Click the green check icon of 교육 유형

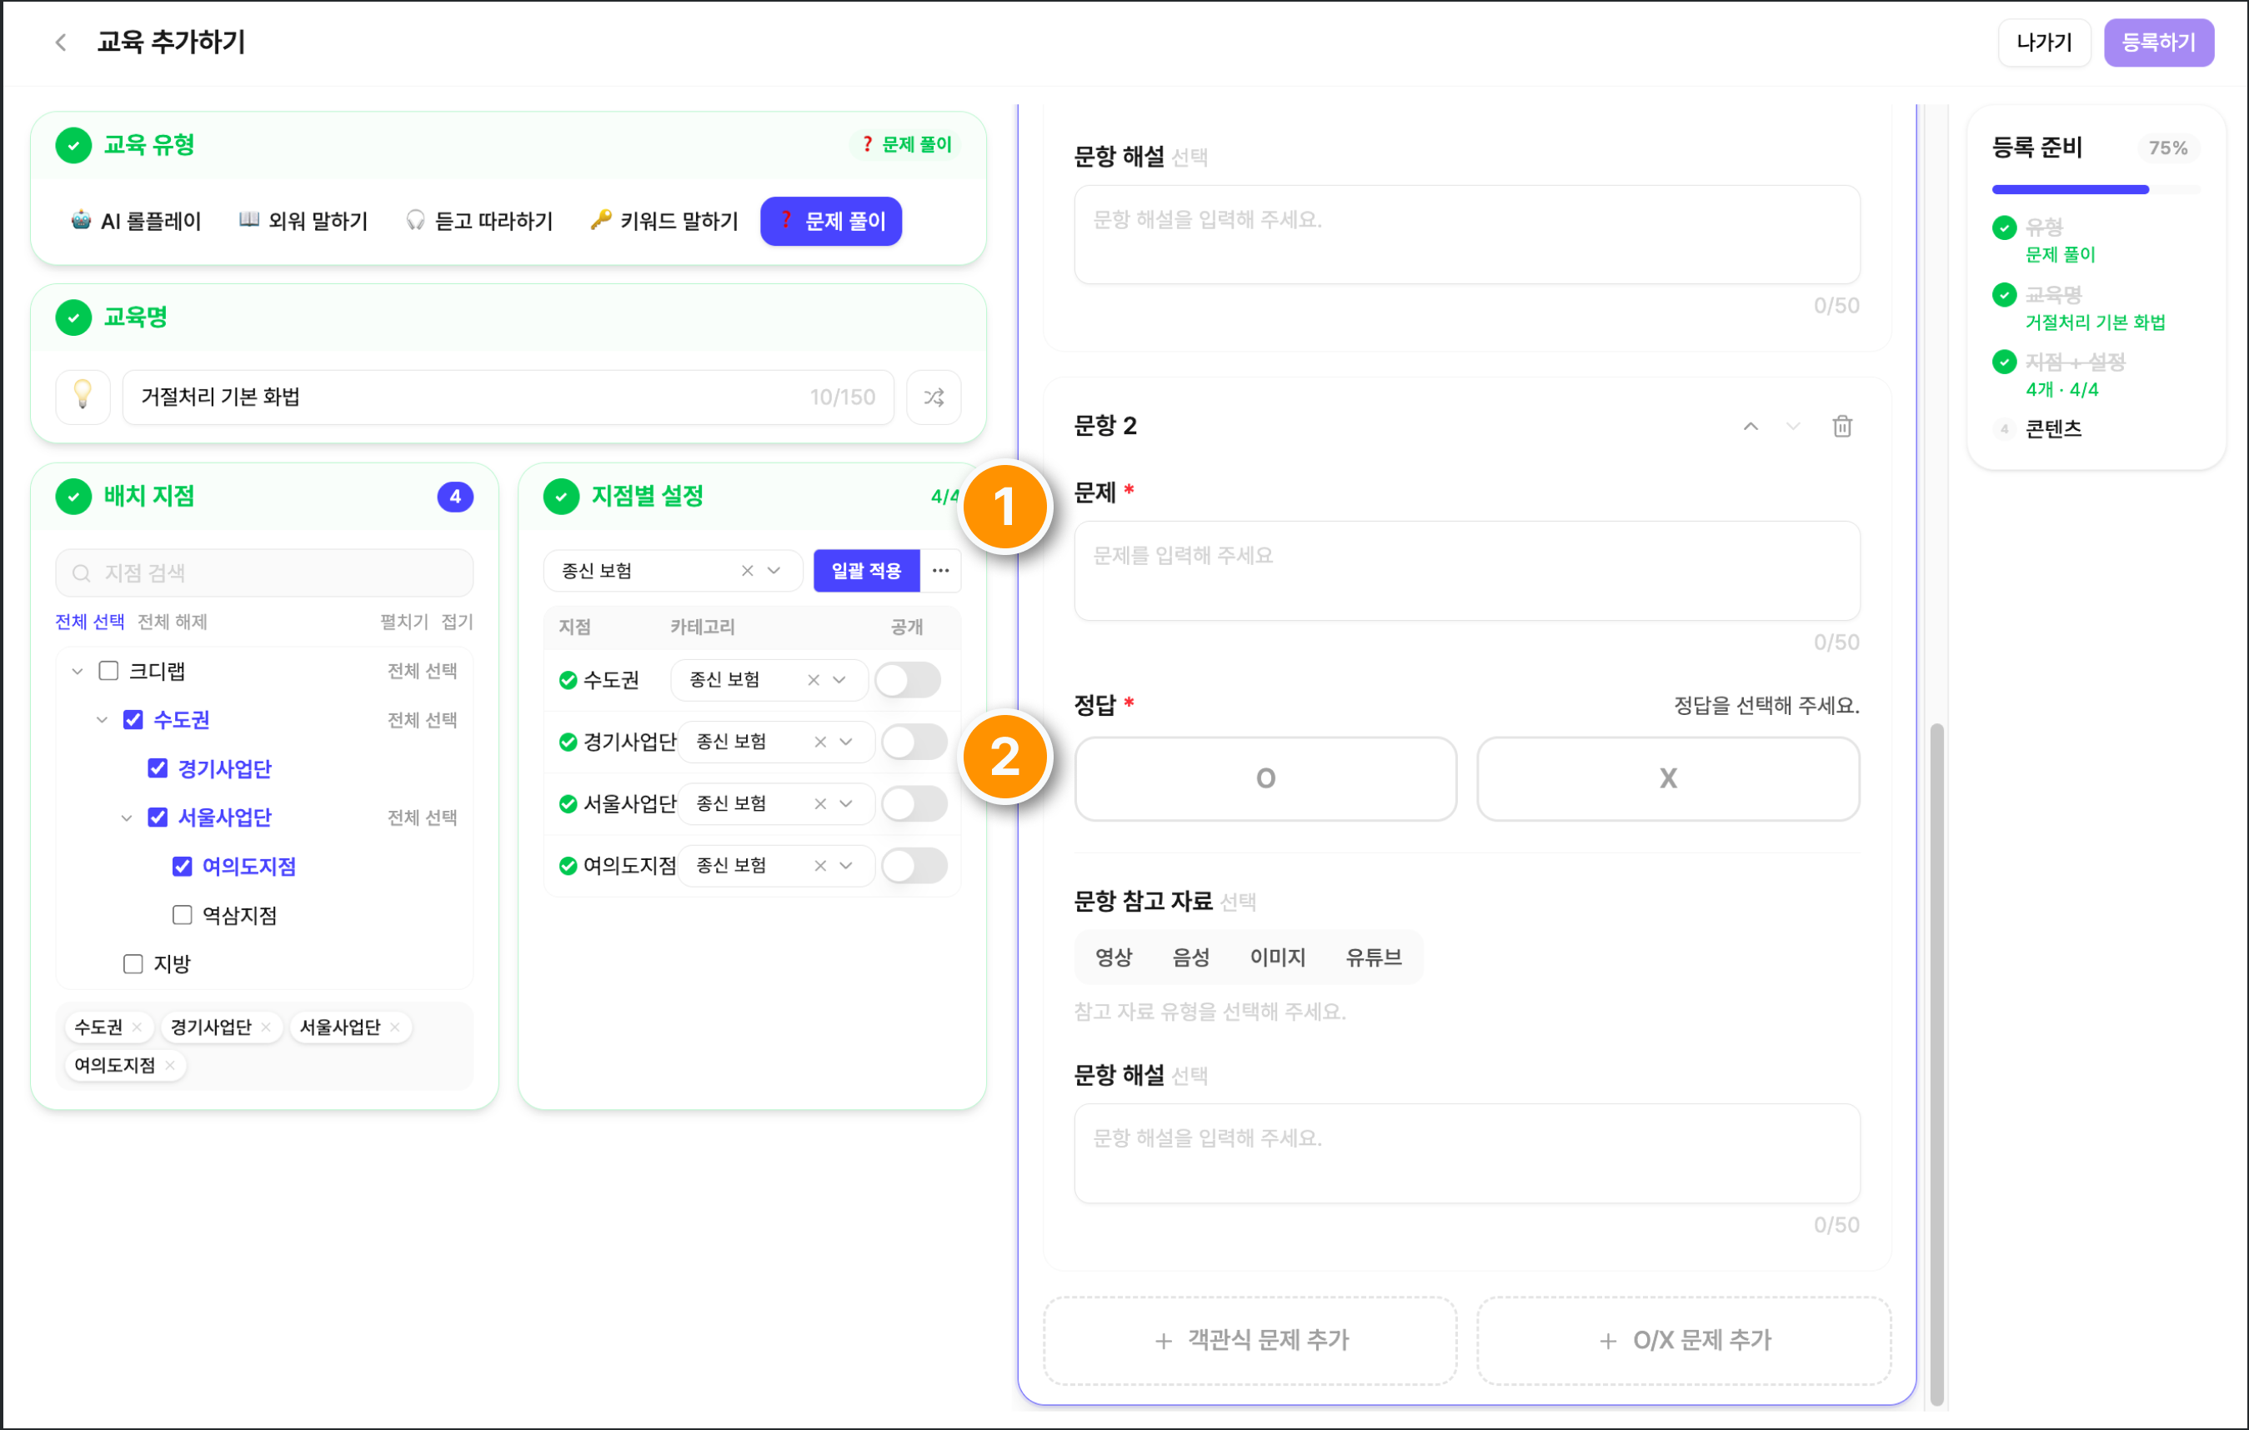73,146
